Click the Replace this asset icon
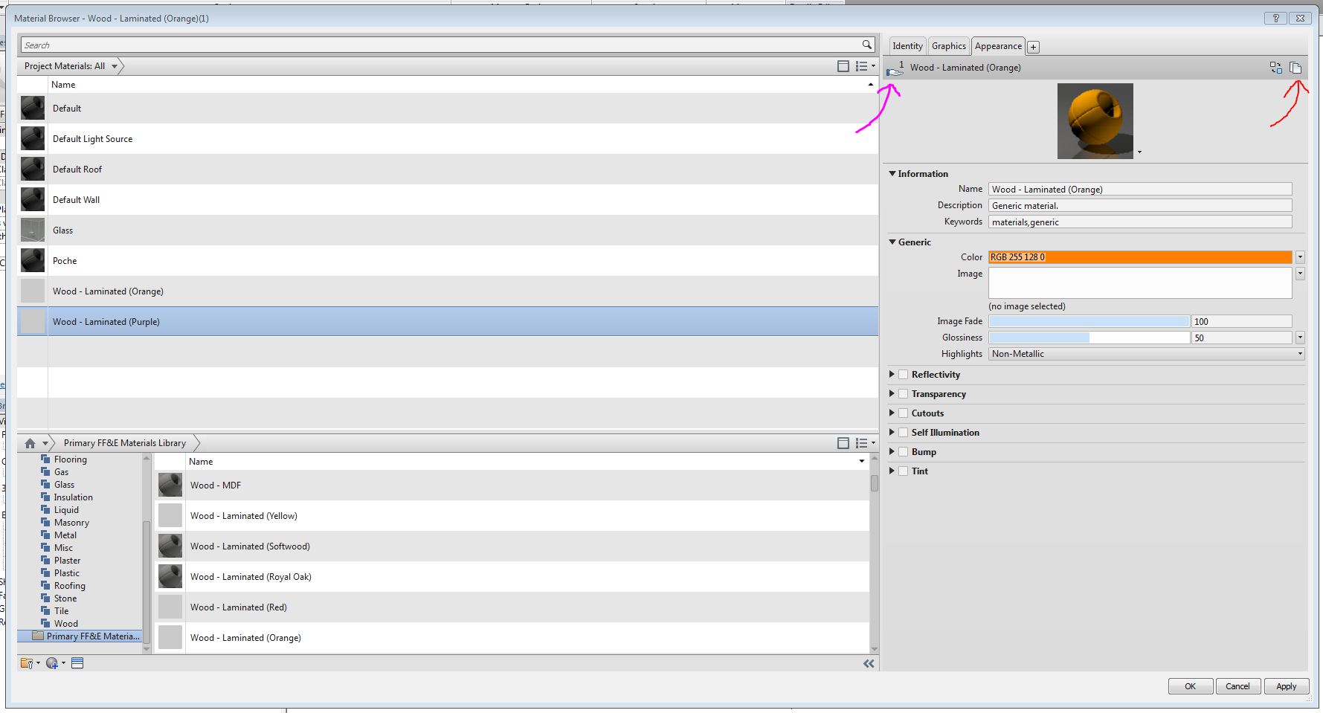1323x713 pixels. click(x=1276, y=68)
